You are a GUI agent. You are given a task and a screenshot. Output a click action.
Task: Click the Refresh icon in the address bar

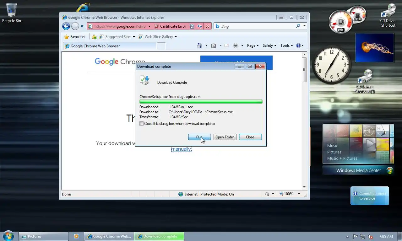point(199,26)
